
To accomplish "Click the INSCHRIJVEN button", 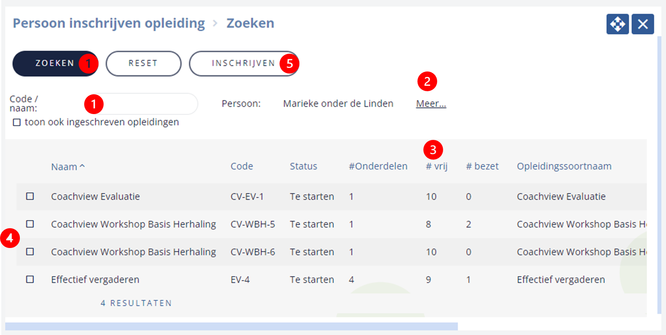I will tap(244, 63).
